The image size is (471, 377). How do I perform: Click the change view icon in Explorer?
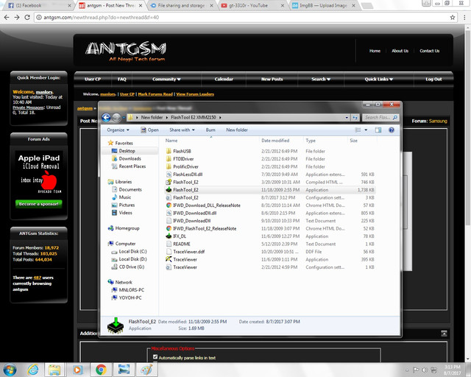(x=358, y=130)
